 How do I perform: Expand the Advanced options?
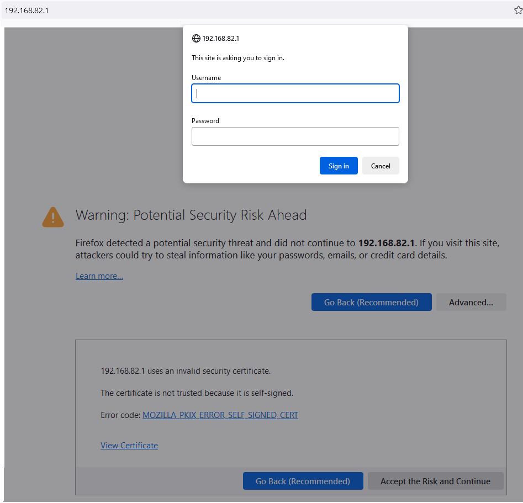point(471,302)
